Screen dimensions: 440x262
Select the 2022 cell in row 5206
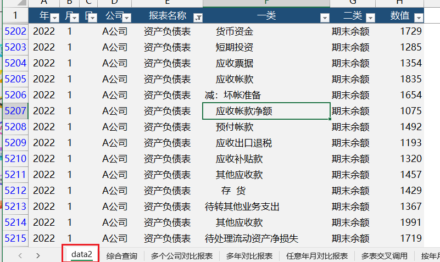pos(44,95)
